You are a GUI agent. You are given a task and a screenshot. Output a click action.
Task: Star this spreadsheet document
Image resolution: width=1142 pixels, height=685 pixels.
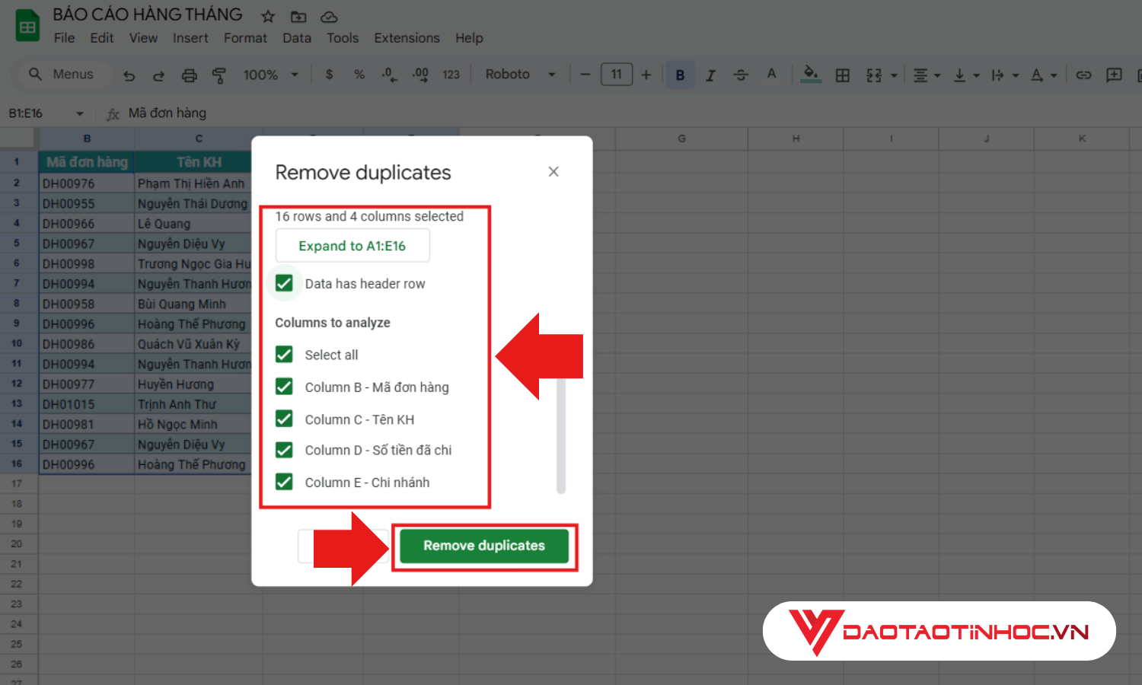click(268, 16)
